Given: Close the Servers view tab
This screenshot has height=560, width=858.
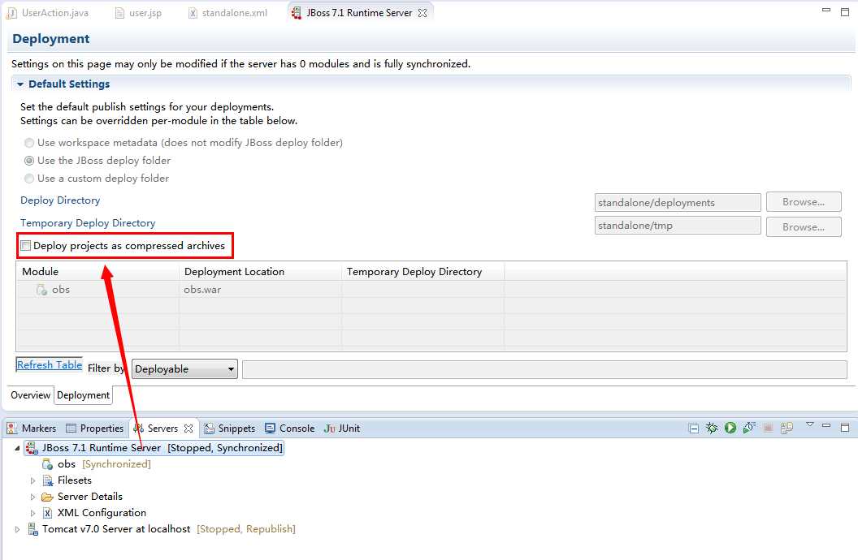Looking at the screenshot, I should coord(188,429).
